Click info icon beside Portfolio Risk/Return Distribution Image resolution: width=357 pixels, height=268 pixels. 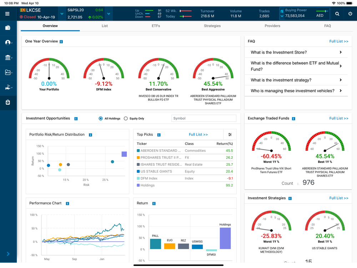point(90,135)
